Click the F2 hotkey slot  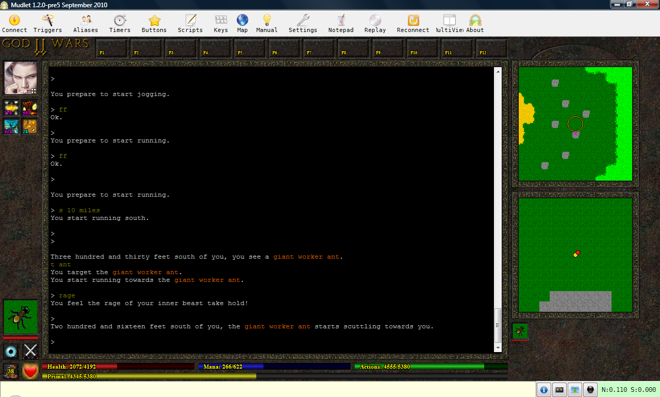[x=146, y=48]
